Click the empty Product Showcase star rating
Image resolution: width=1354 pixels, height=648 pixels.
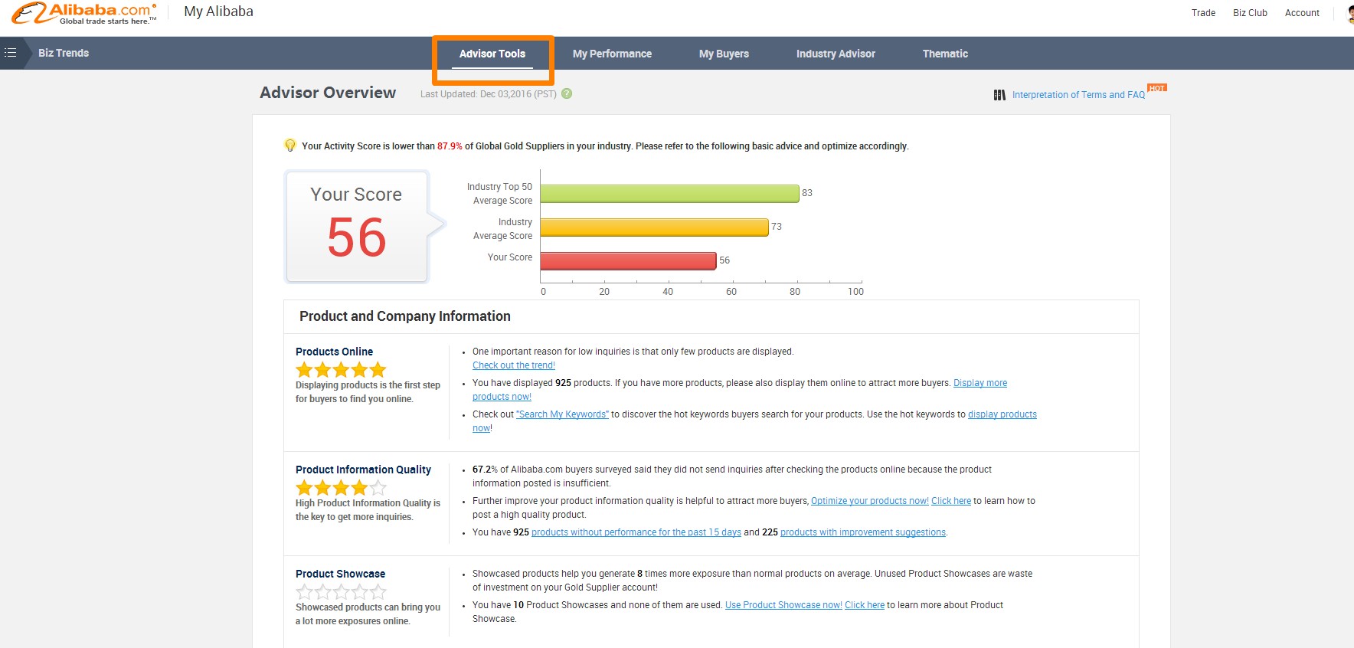click(341, 592)
